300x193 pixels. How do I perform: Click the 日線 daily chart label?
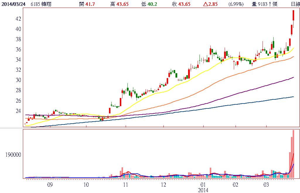295,4
